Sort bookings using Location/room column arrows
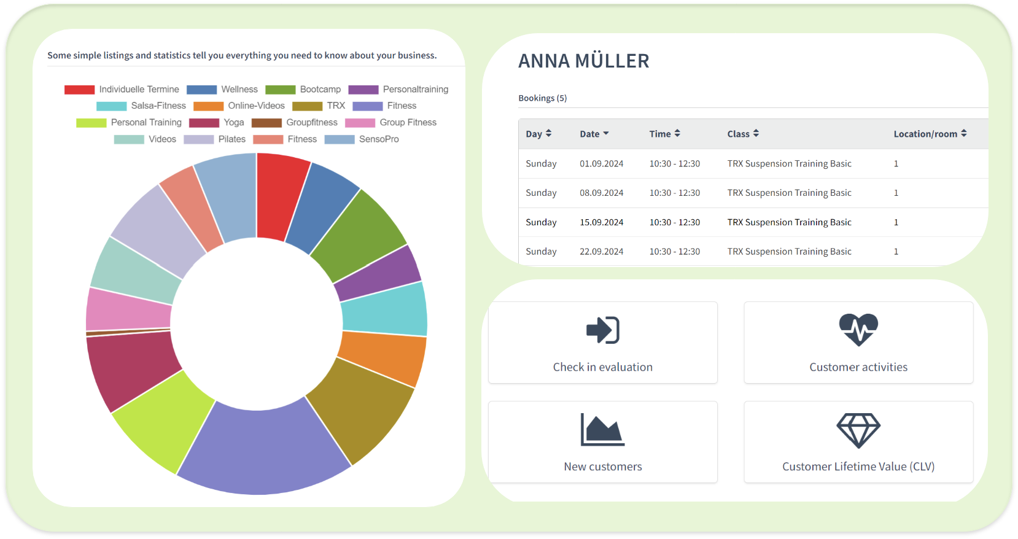Viewport: 1018px width, 539px height. (x=963, y=133)
